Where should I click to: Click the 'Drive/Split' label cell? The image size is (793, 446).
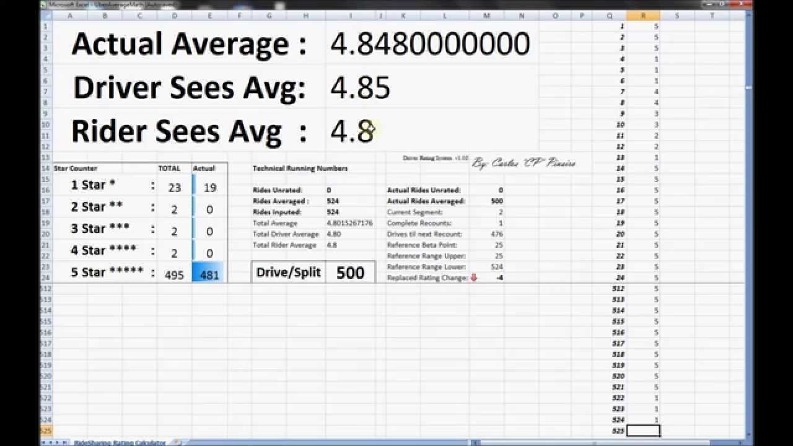click(x=288, y=273)
